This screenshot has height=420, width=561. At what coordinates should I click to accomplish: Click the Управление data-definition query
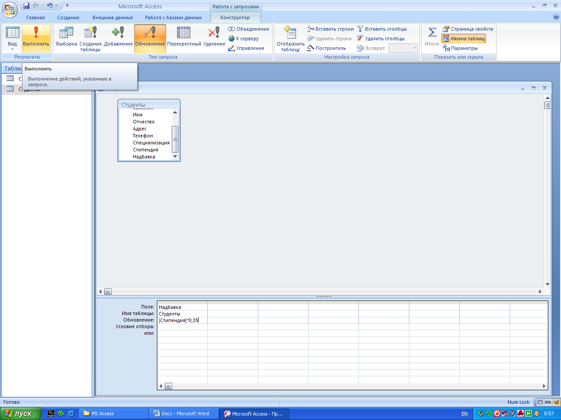click(x=246, y=48)
